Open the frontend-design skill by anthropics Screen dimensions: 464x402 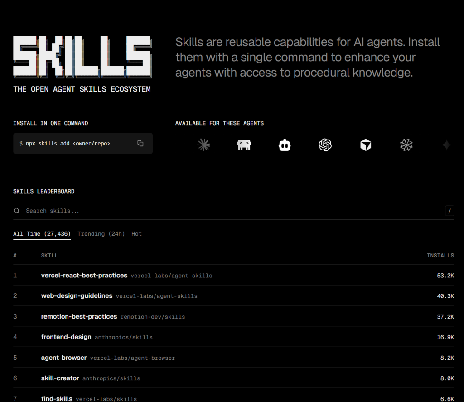[66, 337]
